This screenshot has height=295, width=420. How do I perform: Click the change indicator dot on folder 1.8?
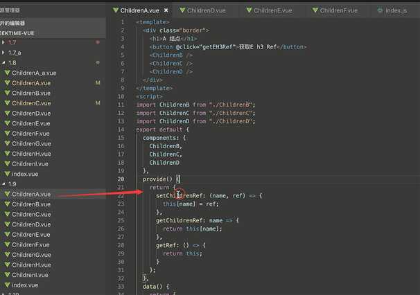click(98, 62)
